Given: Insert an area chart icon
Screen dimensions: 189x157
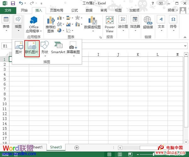Looking at the screenshot, I should (68, 24).
